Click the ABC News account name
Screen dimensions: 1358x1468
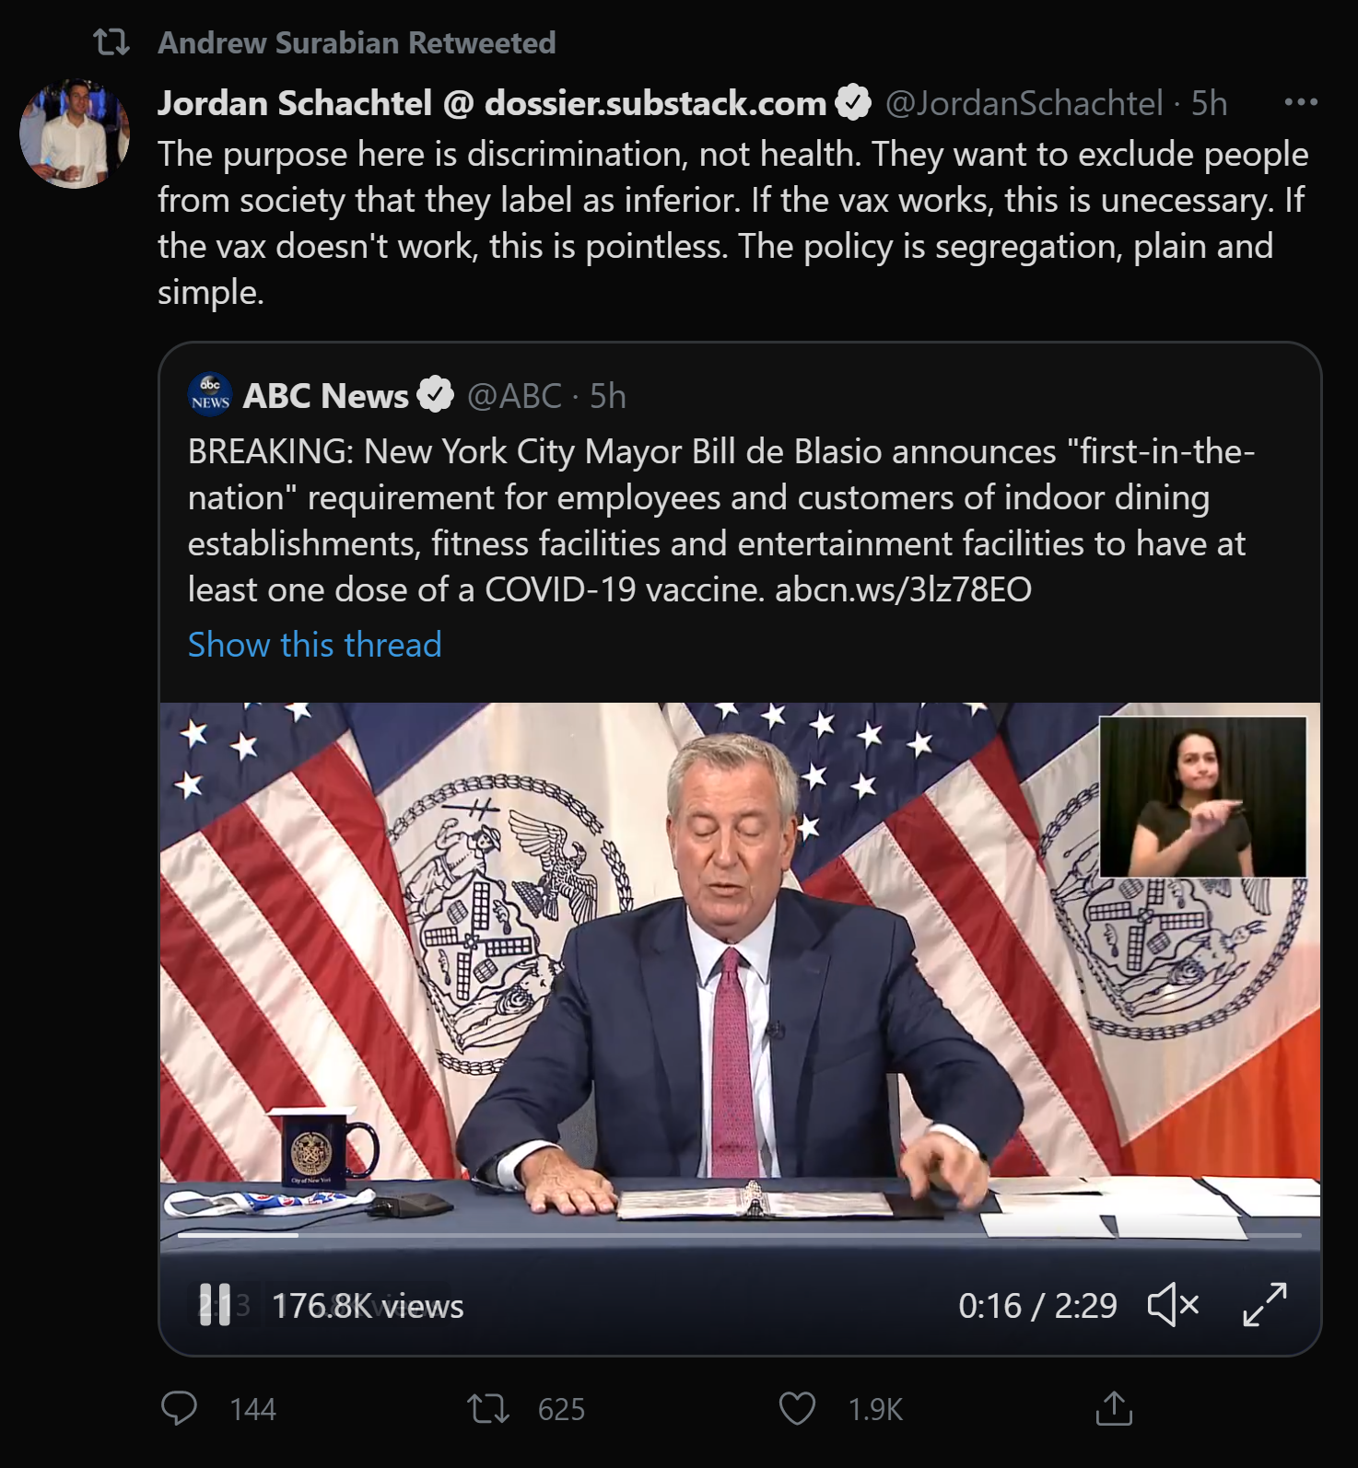point(325,396)
